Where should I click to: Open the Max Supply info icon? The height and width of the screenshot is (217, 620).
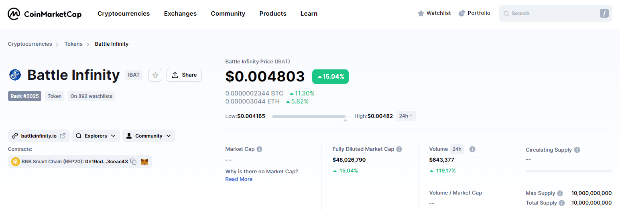[x=560, y=193]
